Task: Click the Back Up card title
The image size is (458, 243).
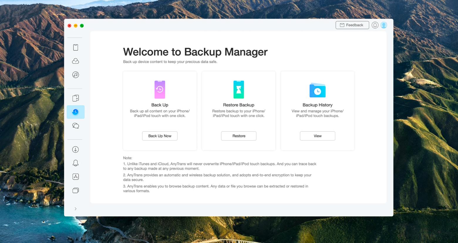Action: [x=160, y=105]
